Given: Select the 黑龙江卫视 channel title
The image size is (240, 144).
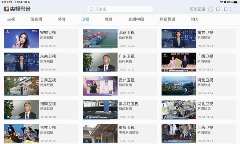Looking at the screenshot, I should point(129,104).
